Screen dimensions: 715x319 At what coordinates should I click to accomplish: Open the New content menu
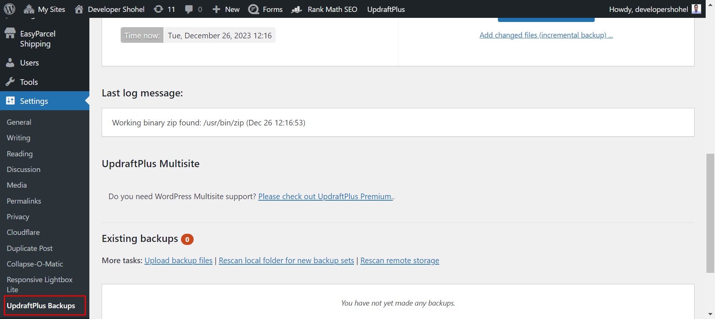pos(232,9)
